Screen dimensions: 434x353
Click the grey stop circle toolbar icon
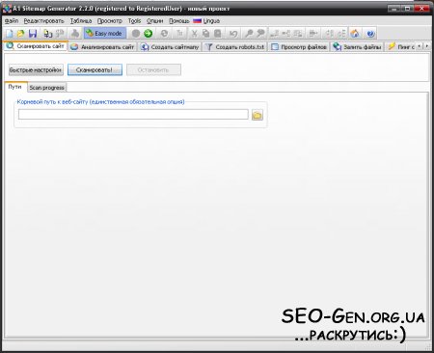[136, 33]
